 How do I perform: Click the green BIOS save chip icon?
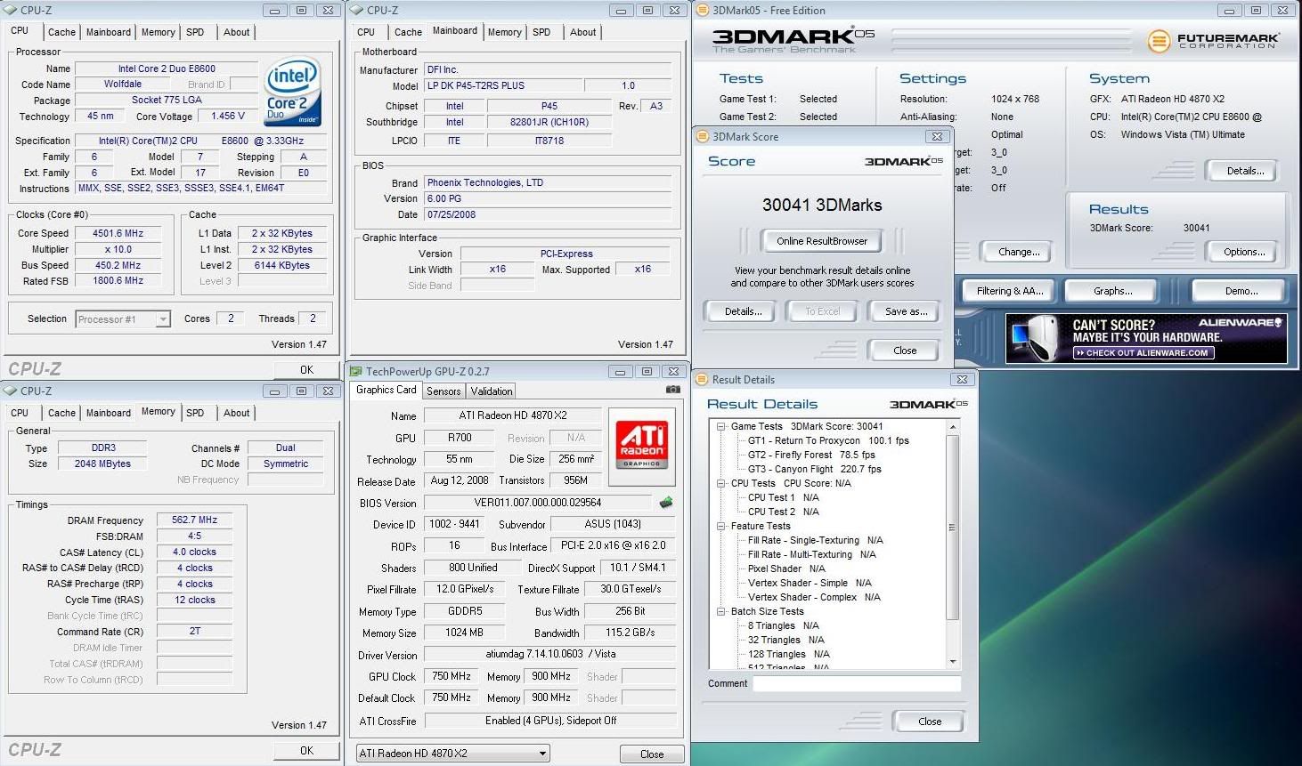tap(666, 503)
